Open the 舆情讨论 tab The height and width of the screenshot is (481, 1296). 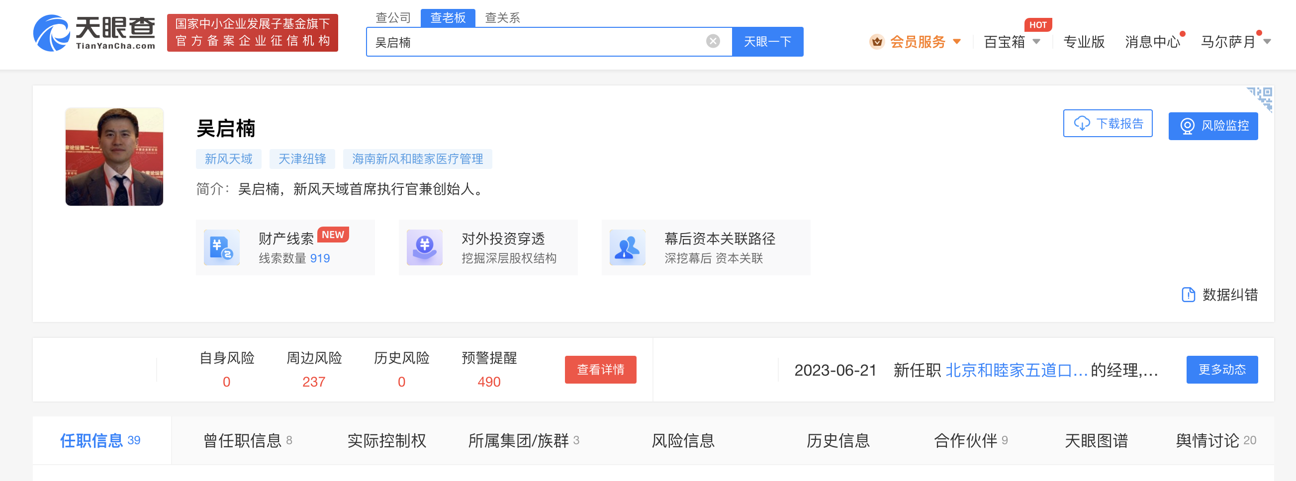[x=1215, y=440]
